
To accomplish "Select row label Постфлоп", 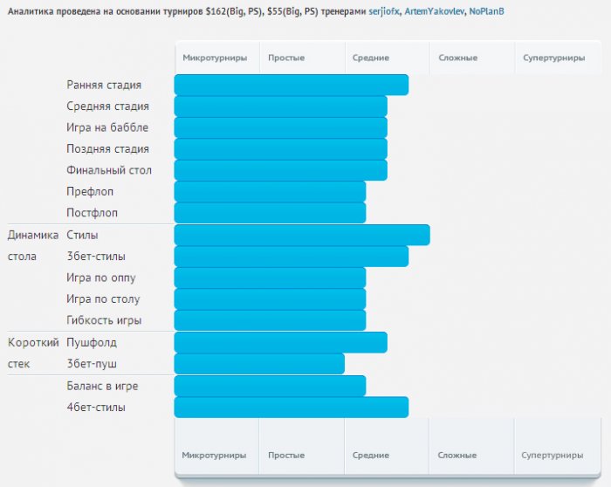I will coord(92,213).
